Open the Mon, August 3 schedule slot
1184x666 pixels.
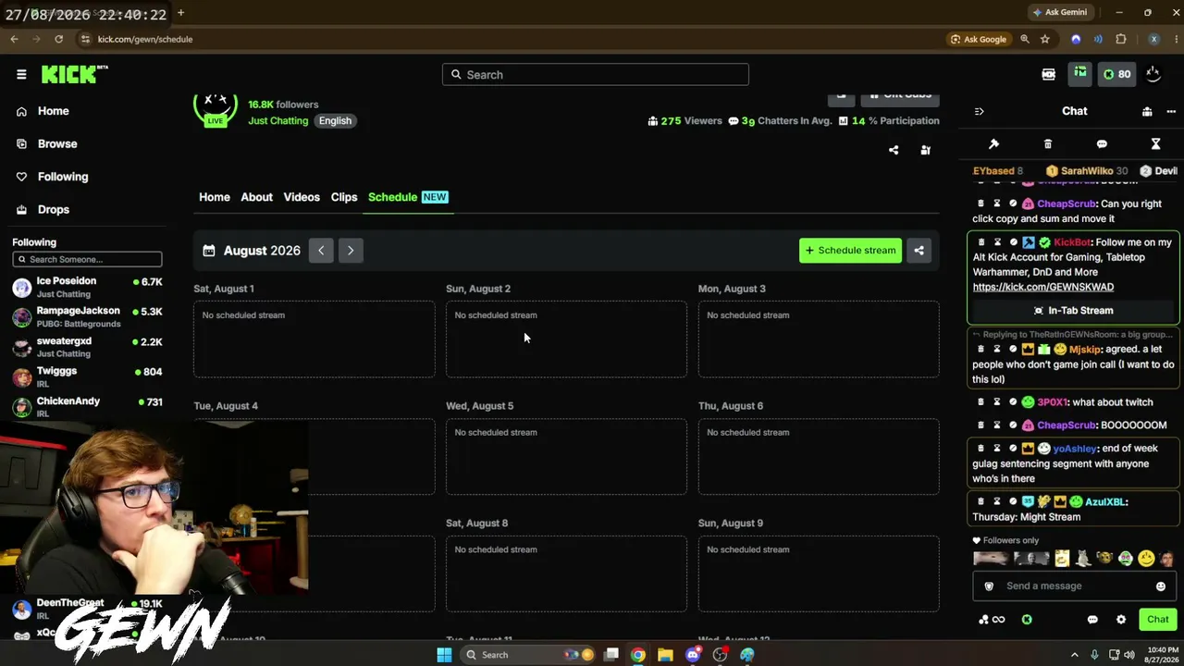(819, 339)
